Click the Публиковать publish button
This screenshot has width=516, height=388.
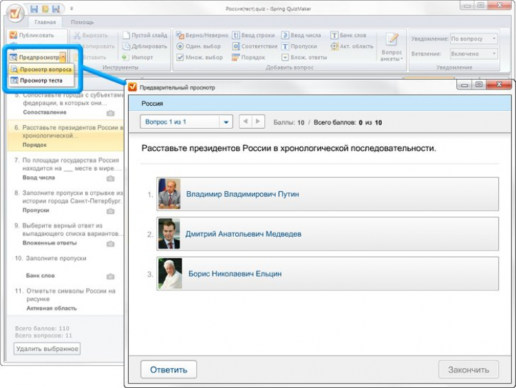click(x=32, y=35)
